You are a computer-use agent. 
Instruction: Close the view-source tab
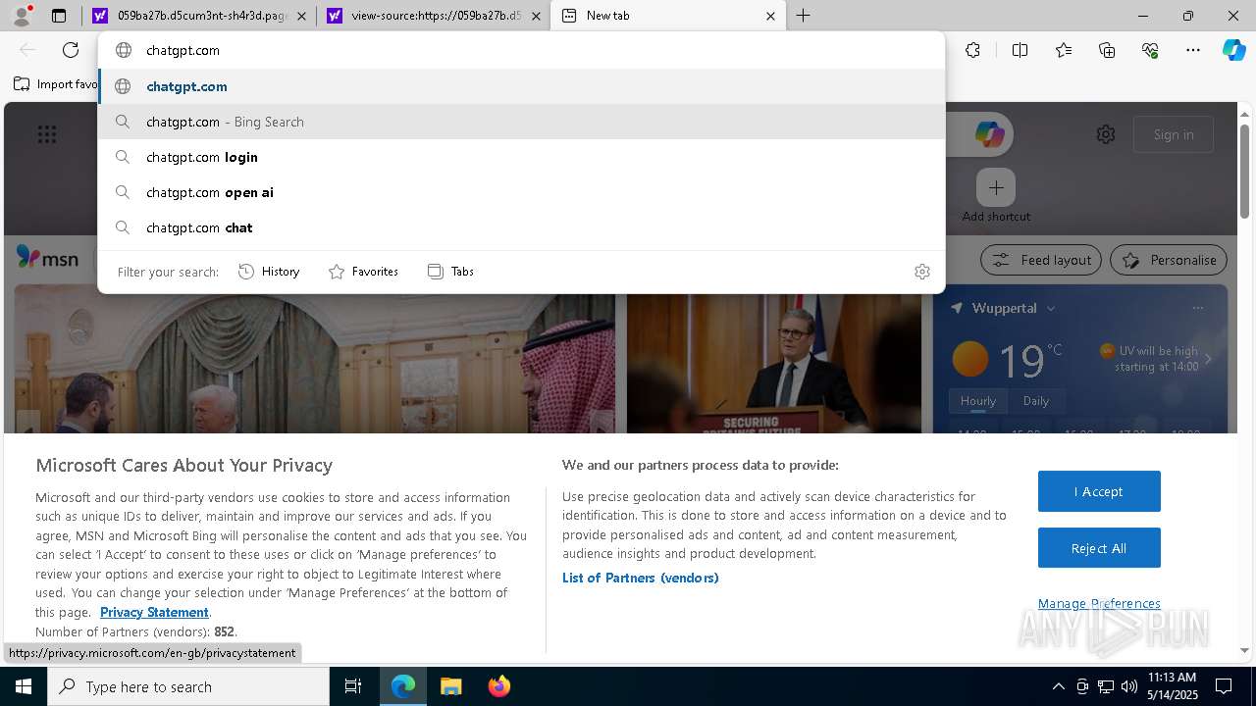[536, 16]
